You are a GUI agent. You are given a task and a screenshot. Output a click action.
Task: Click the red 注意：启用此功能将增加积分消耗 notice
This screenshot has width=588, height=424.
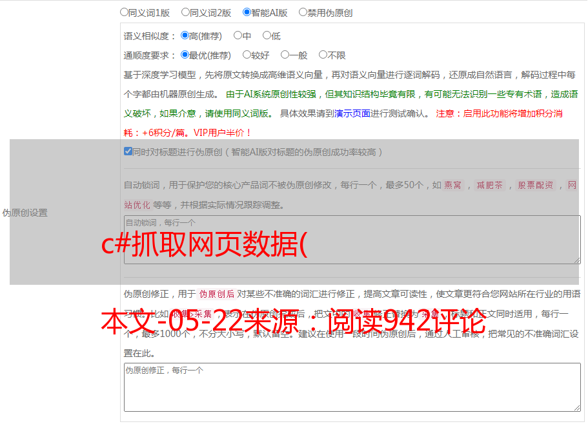pos(343,123)
